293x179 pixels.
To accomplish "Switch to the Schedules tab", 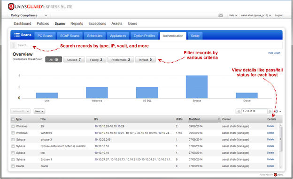I will pos(95,36).
